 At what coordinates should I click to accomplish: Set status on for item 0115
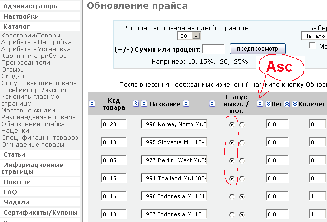tap(242, 179)
